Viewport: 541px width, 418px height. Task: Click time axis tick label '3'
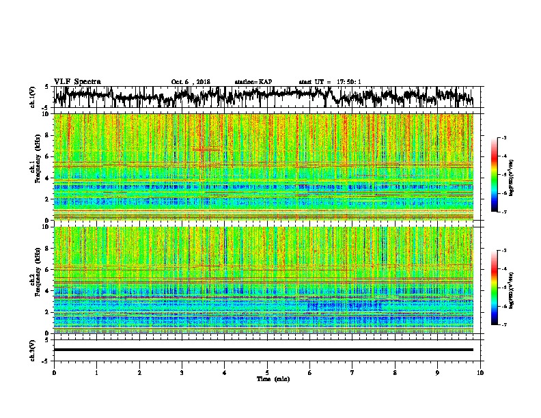click(x=182, y=373)
